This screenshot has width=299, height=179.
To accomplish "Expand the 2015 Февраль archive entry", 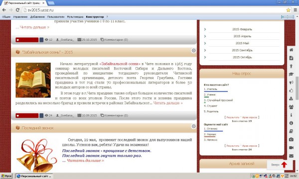I will (x=242, y=29).
